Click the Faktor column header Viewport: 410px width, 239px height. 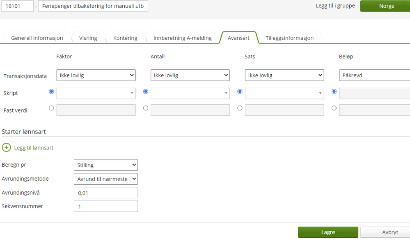(x=64, y=57)
